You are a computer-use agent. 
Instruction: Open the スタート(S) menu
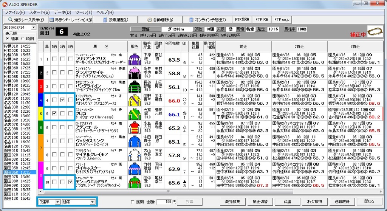39,12
